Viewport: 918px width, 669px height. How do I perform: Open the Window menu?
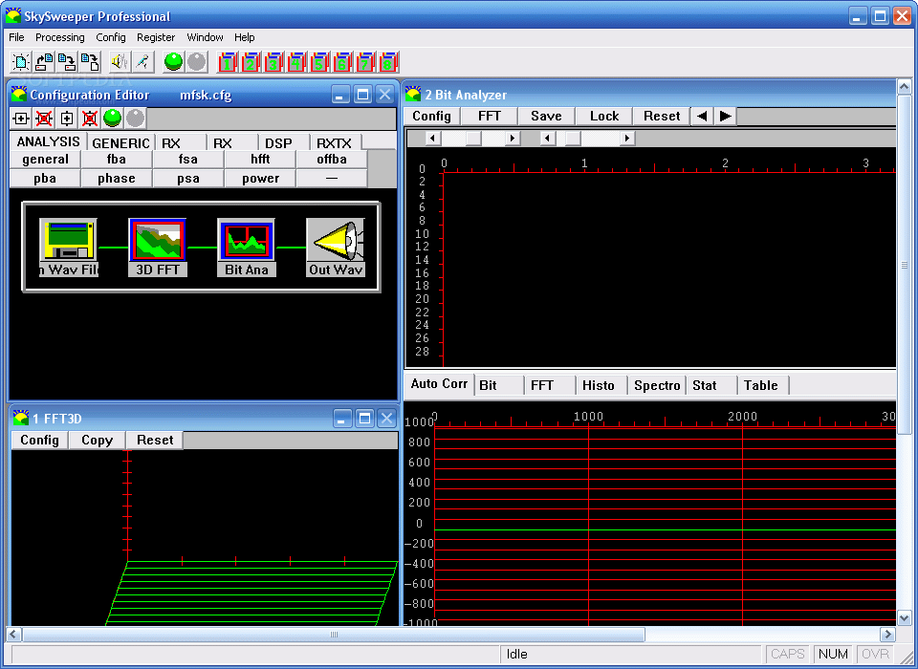[205, 37]
